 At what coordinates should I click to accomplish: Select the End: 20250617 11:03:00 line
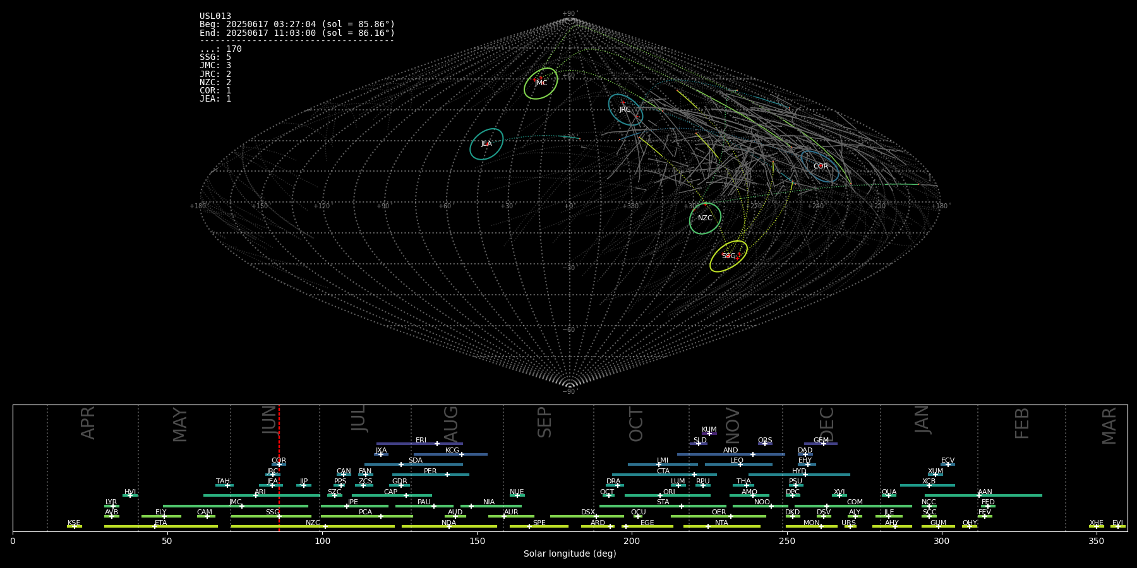(297, 33)
